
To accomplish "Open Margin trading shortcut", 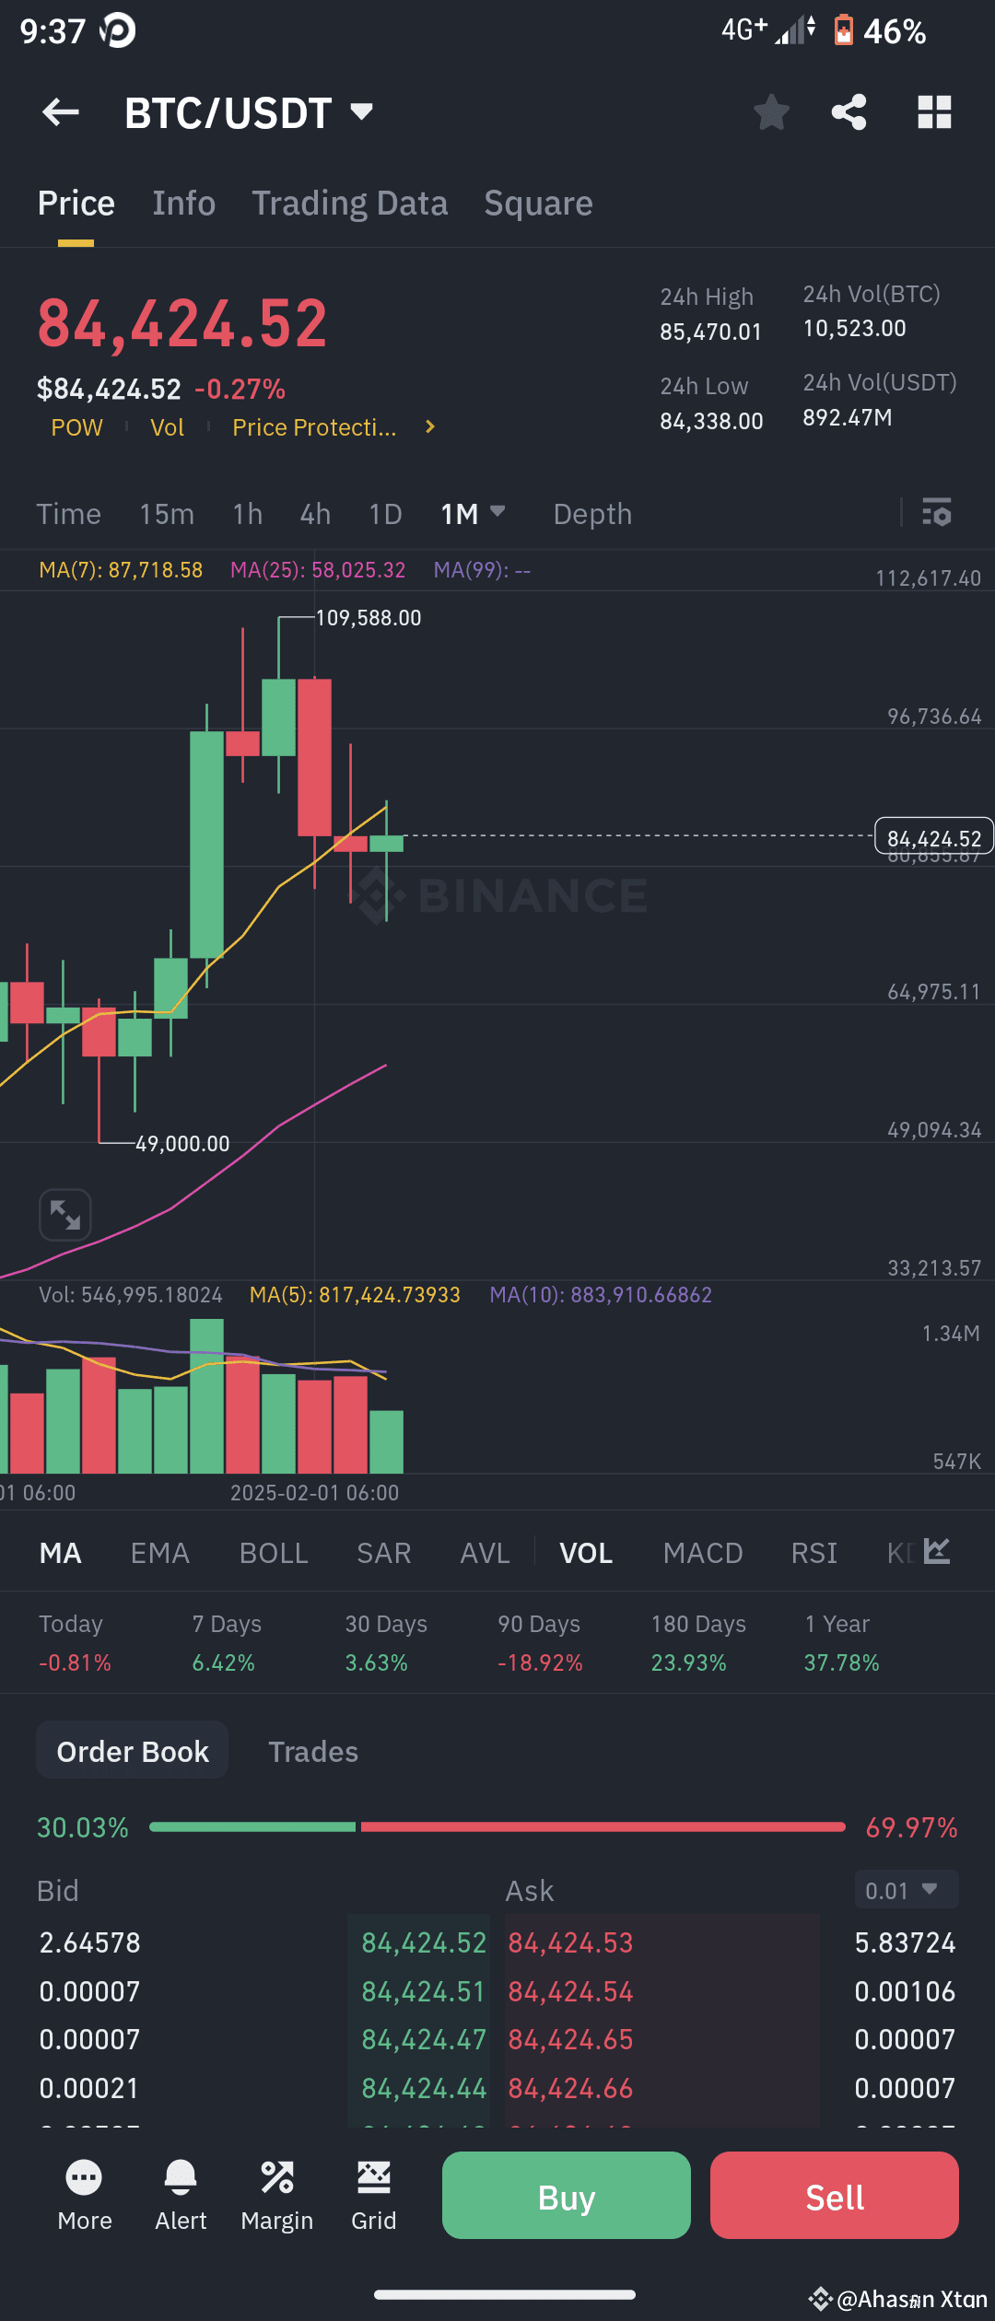I will point(277,2196).
